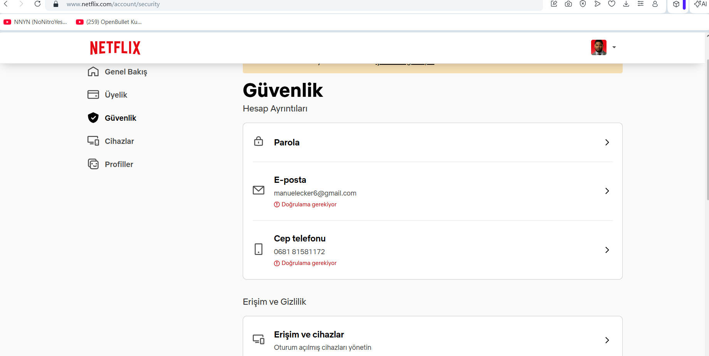Image resolution: width=709 pixels, height=356 pixels.
Task: Click the phone number 0681 81581172
Action: click(x=299, y=252)
